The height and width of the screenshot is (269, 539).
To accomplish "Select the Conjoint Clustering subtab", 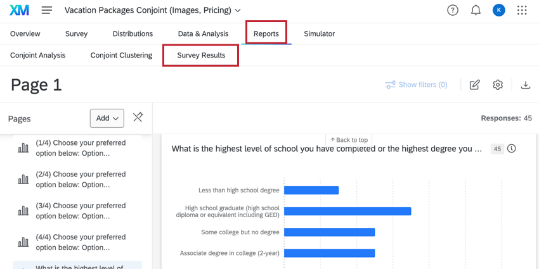I will click(x=121, y=55).
